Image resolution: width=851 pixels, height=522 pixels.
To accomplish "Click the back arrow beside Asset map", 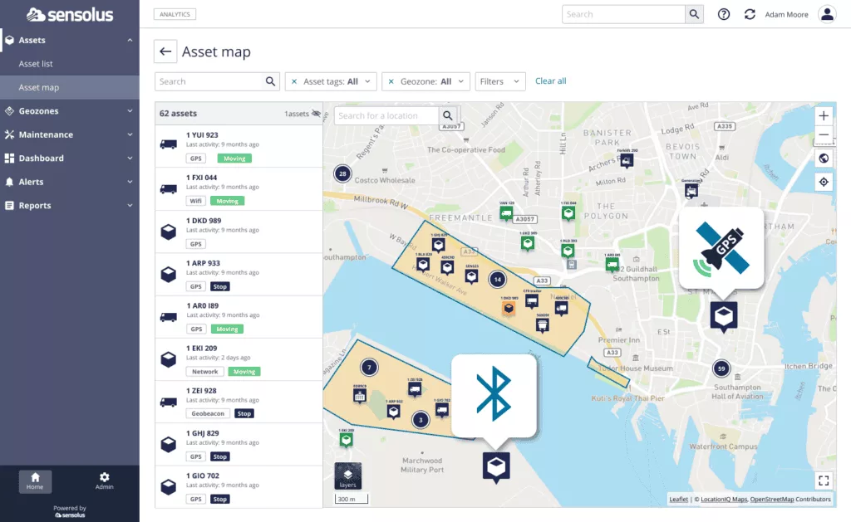I will 165,52.
